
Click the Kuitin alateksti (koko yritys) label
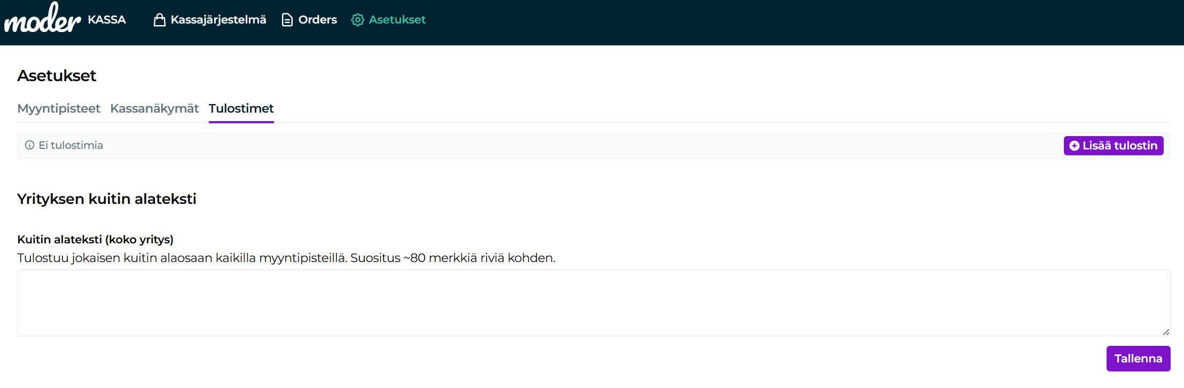(96, 240)
